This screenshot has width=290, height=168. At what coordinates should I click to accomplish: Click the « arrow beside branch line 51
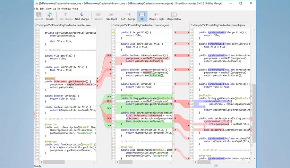pos(188,55)
